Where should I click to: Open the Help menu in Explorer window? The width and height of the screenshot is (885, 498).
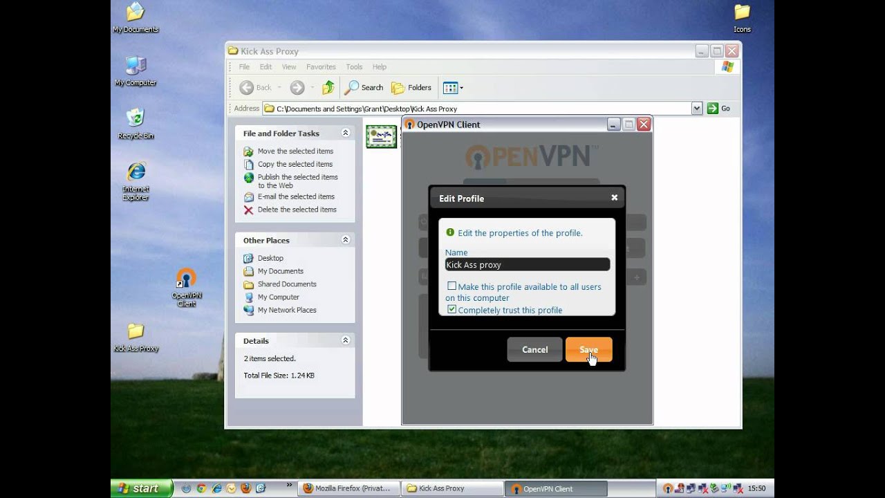380,67
